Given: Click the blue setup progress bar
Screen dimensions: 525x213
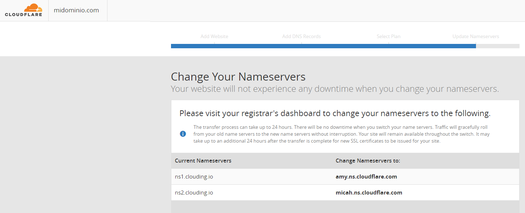Looking at the screenshot, I should tap(323, 46).
